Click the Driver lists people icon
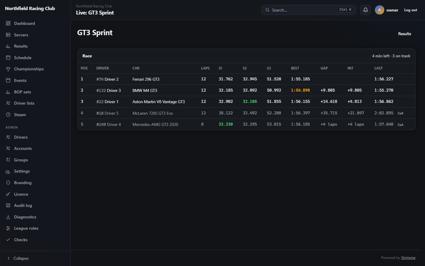425x266 pixels. point(8,103)
